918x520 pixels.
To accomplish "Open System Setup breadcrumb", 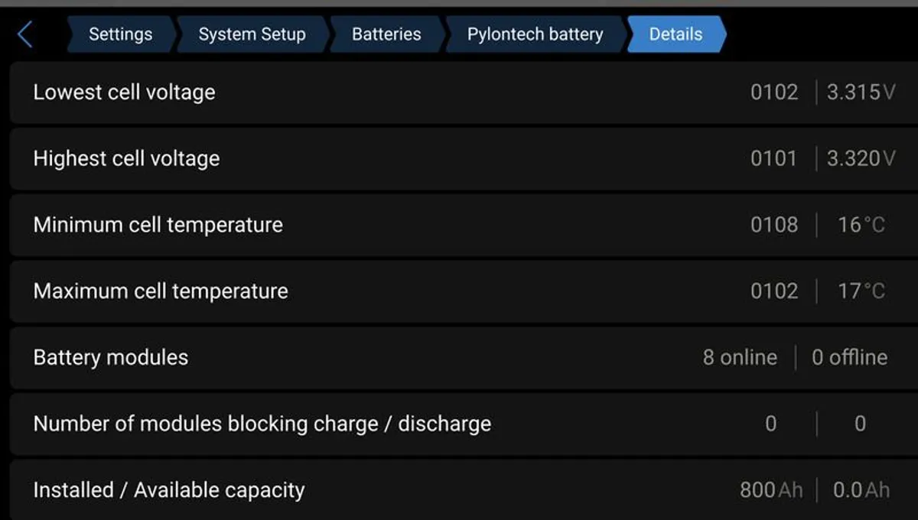I will 252,34.
